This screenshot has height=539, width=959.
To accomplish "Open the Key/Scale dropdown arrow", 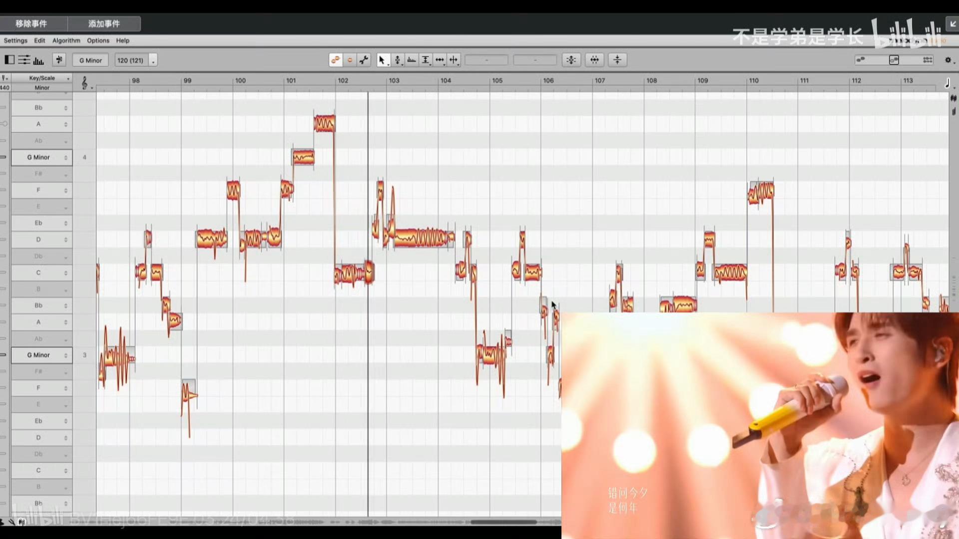I will 68,78.
